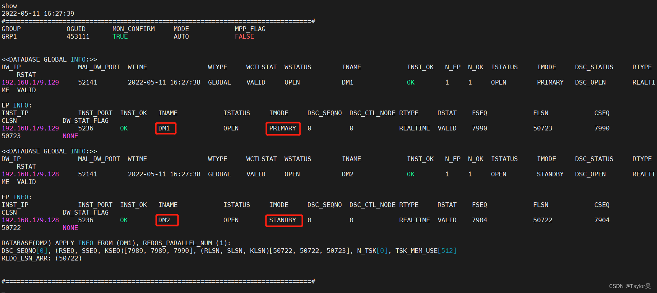Screen dimensions: 657x293
Task: Click the 'show' command text
Action: click(9, 6)
